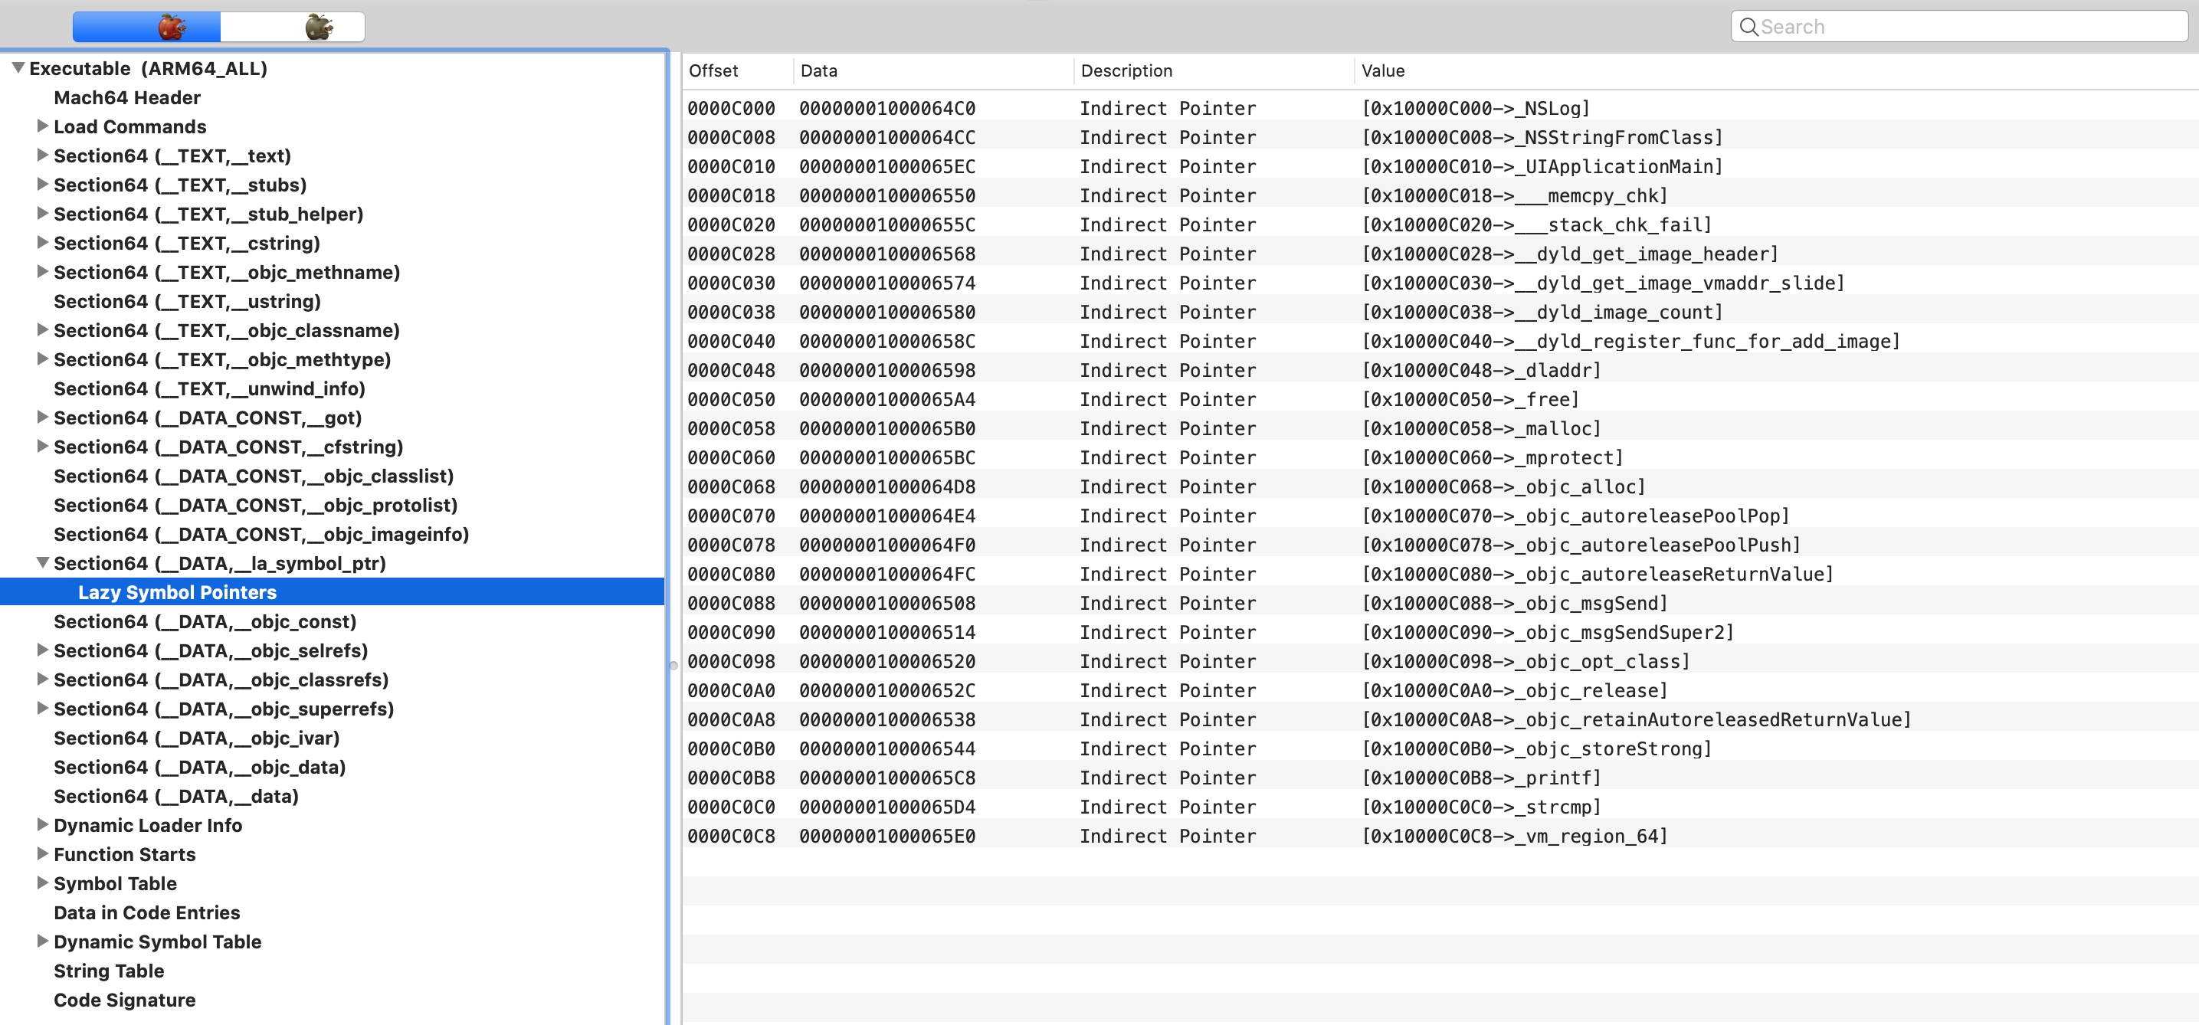2199x1025 pixels.
Task: Expand Section64 (__TEXT,__stubs) triangle
Action: pyautogui.click(x=42, y=185)
